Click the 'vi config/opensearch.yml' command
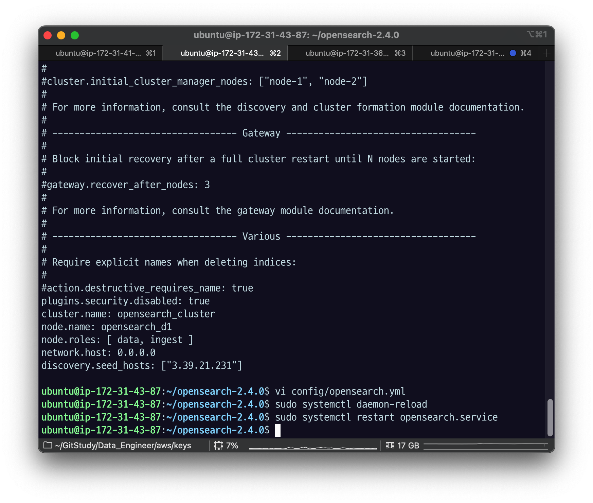The width and height of the screenshot is (593, 503). [x=340, y=391]
